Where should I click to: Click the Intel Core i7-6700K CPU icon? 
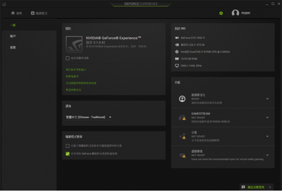click(177, 52)
